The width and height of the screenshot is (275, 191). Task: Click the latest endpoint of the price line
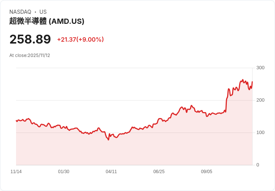[252, 82]
